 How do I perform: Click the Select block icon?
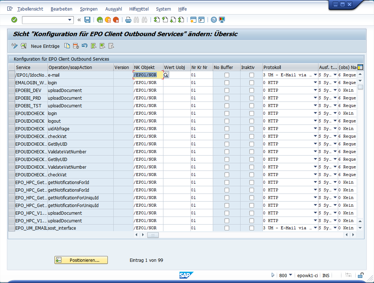(x=102, y=46)
